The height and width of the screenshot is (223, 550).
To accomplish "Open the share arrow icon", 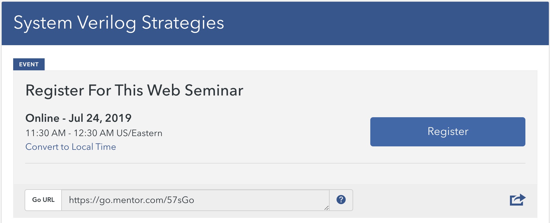I will (518, 200).
